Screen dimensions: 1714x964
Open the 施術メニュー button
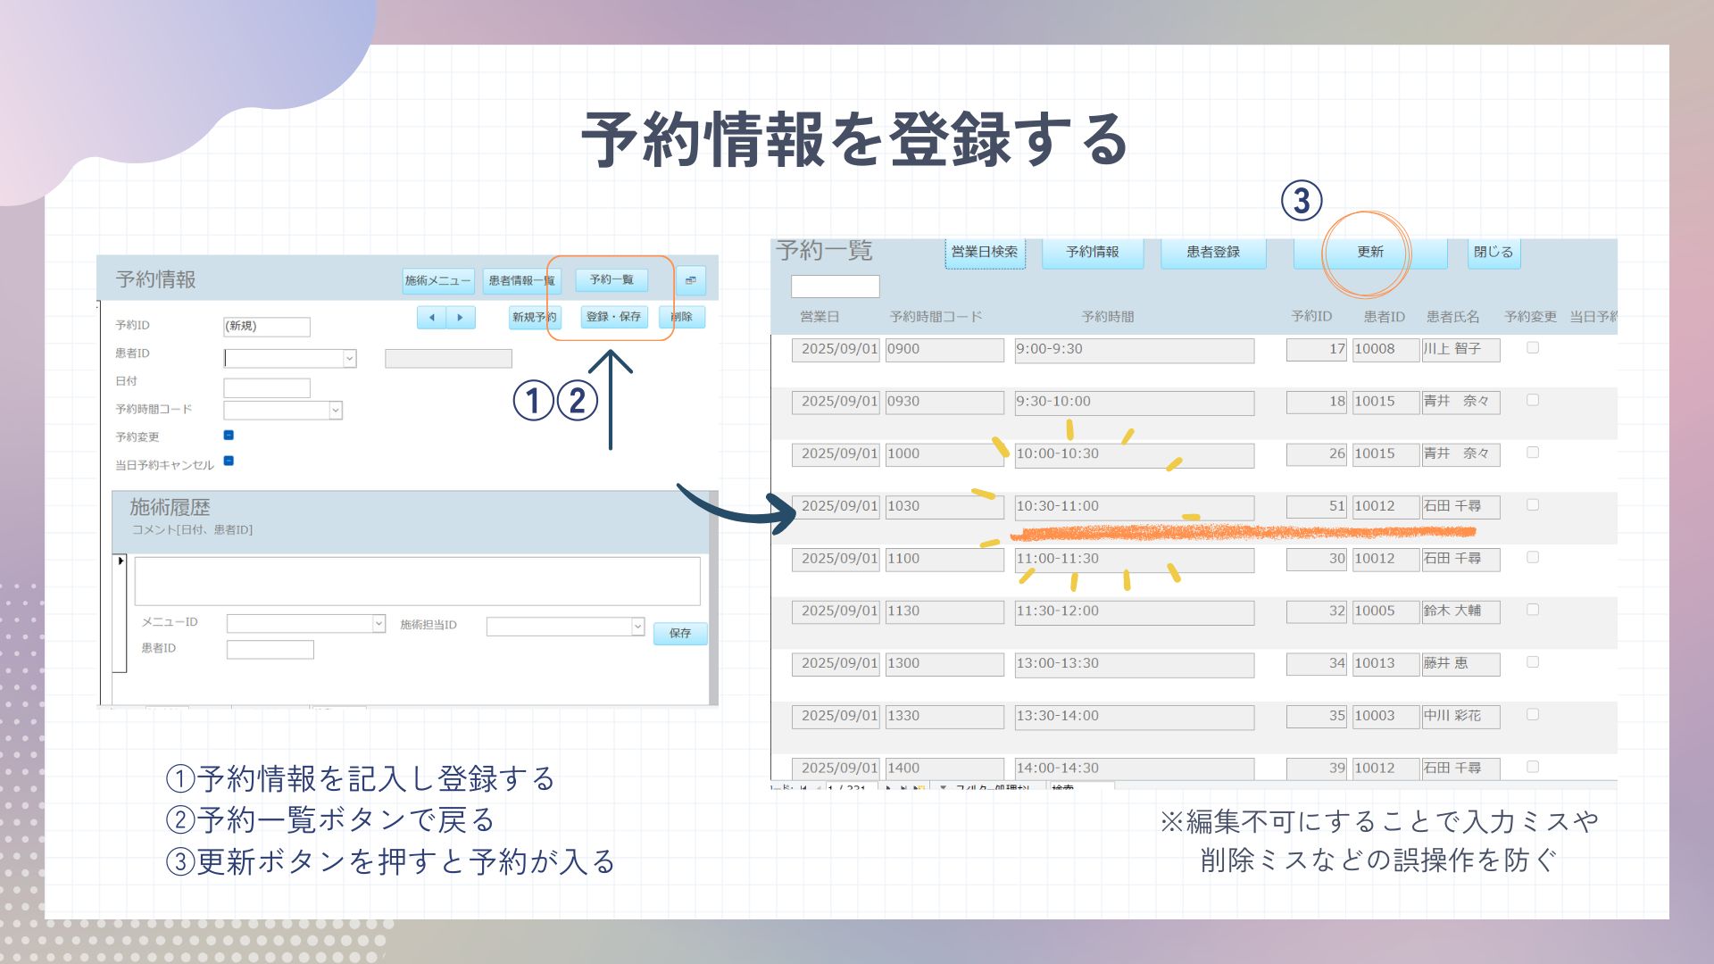click(437, 280)
